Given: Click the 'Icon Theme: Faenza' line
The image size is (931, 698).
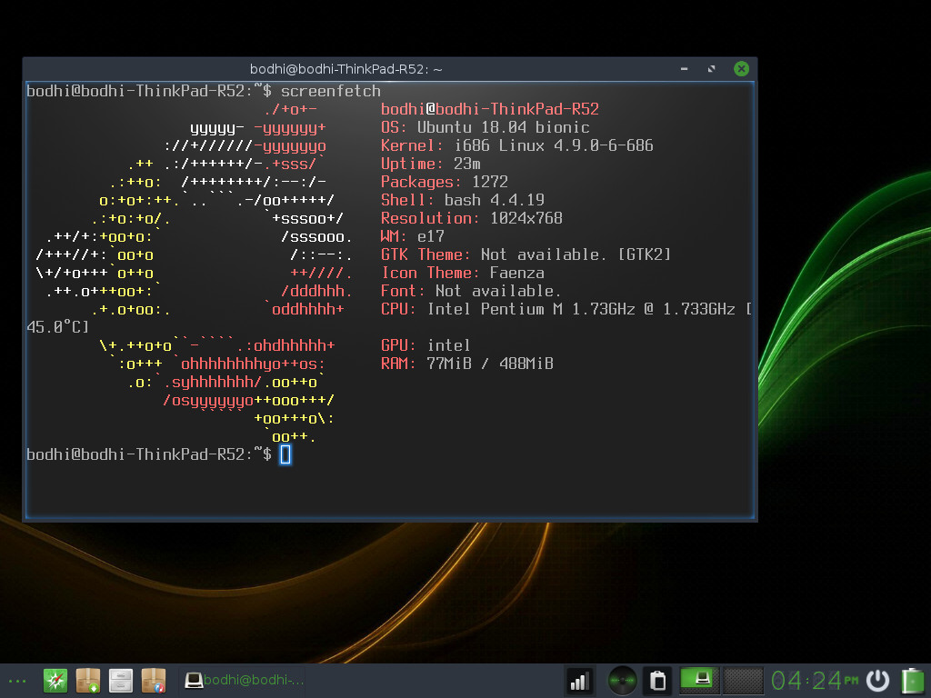Looking at the screenshot, I should pyautogui.click(x=463, y=273).
